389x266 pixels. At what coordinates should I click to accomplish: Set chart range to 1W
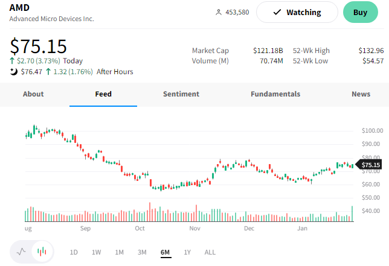click(x=96, y=252)
